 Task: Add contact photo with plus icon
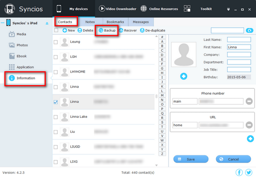[x=184, y=76]
